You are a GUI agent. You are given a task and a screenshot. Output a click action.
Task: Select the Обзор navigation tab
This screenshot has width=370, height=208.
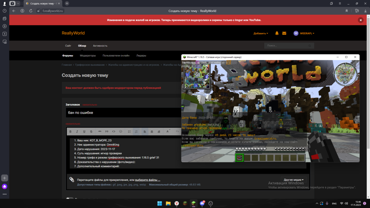(x=82, y=46)
